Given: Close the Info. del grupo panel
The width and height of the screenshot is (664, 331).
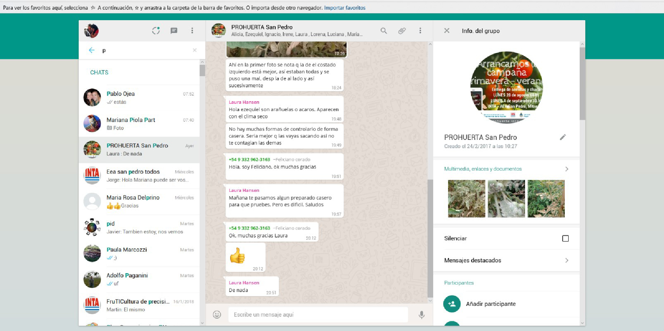Looking at the screenshot, I should tap(447, 31).
